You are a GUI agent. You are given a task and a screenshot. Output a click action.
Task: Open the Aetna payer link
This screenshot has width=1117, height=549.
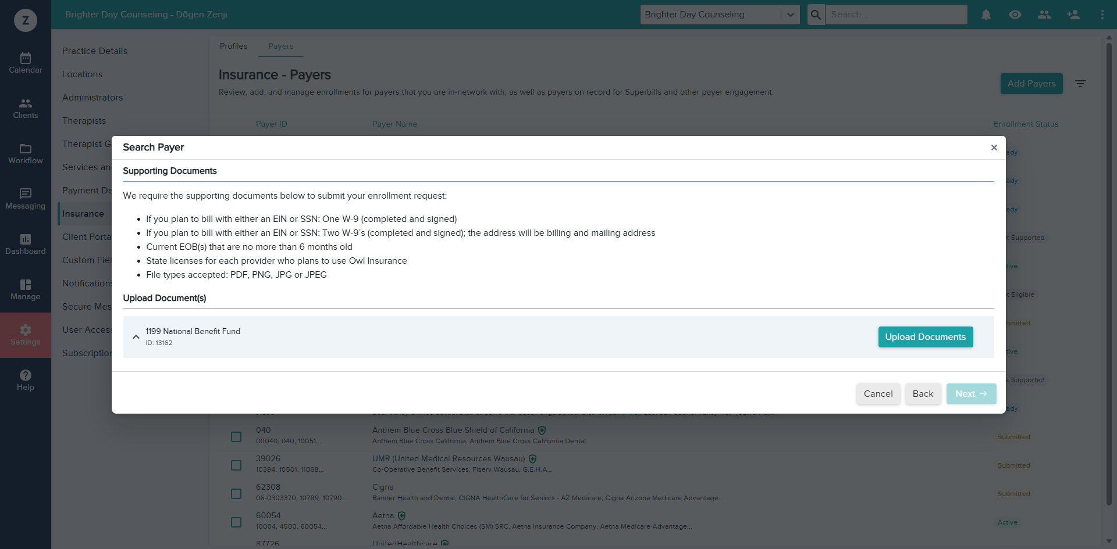383,516
